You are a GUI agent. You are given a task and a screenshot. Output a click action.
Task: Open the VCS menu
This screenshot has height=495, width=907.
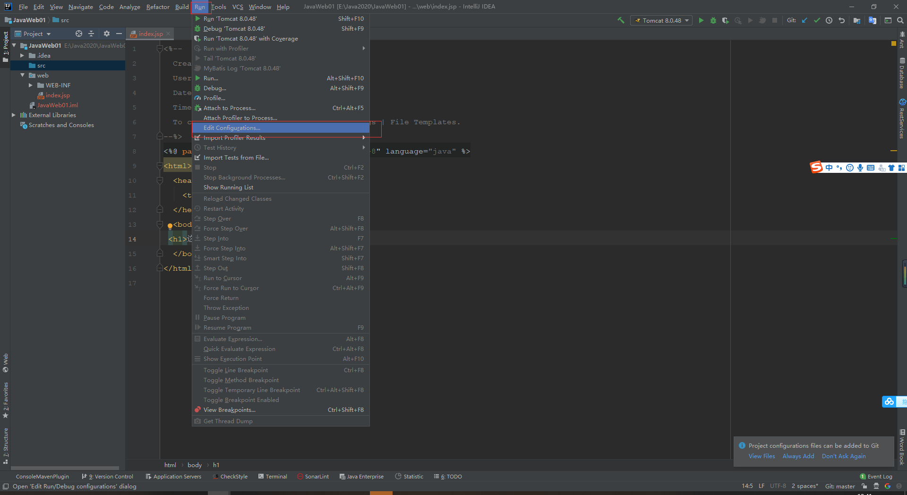(238, 7)
